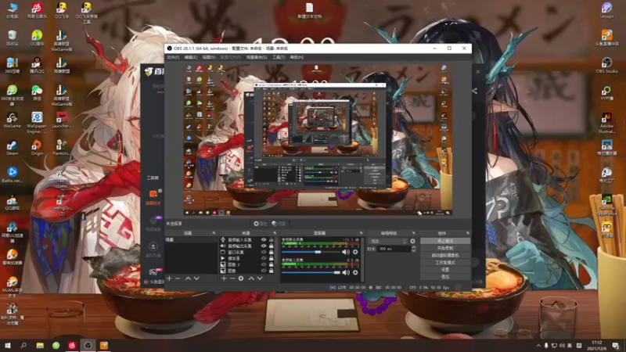This screenshot has height=352, width=626.
Task: Open Wallpaper Engine desktop shortcut
Action: (37, 123)
